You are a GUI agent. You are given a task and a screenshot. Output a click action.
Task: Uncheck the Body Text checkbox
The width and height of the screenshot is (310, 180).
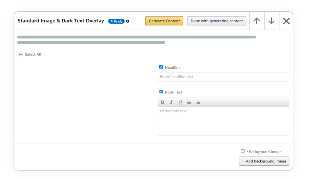(x=161, y=92)
